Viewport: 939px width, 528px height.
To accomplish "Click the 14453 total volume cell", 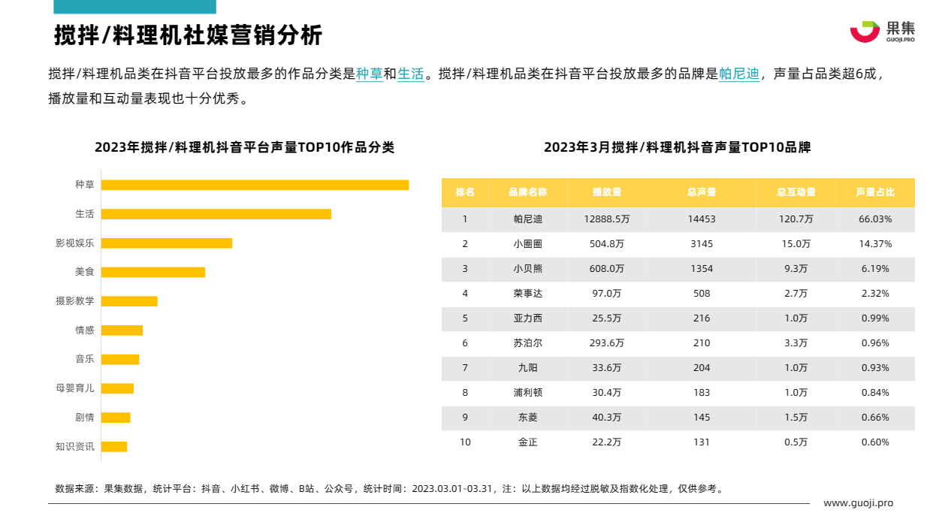I will pyautogui.click(x=702, y=219).
